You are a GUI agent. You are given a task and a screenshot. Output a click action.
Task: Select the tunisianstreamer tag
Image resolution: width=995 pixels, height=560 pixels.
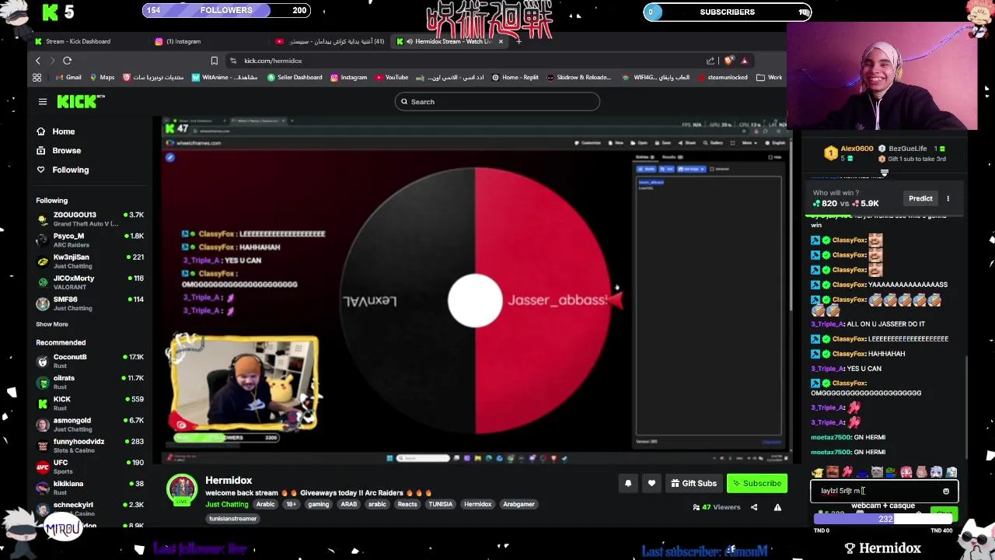232,519
